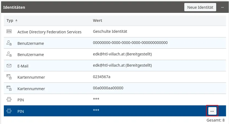Select the E-Mail type label
The width and height of the screenshot is (229, 124).
tap(23, 66)
